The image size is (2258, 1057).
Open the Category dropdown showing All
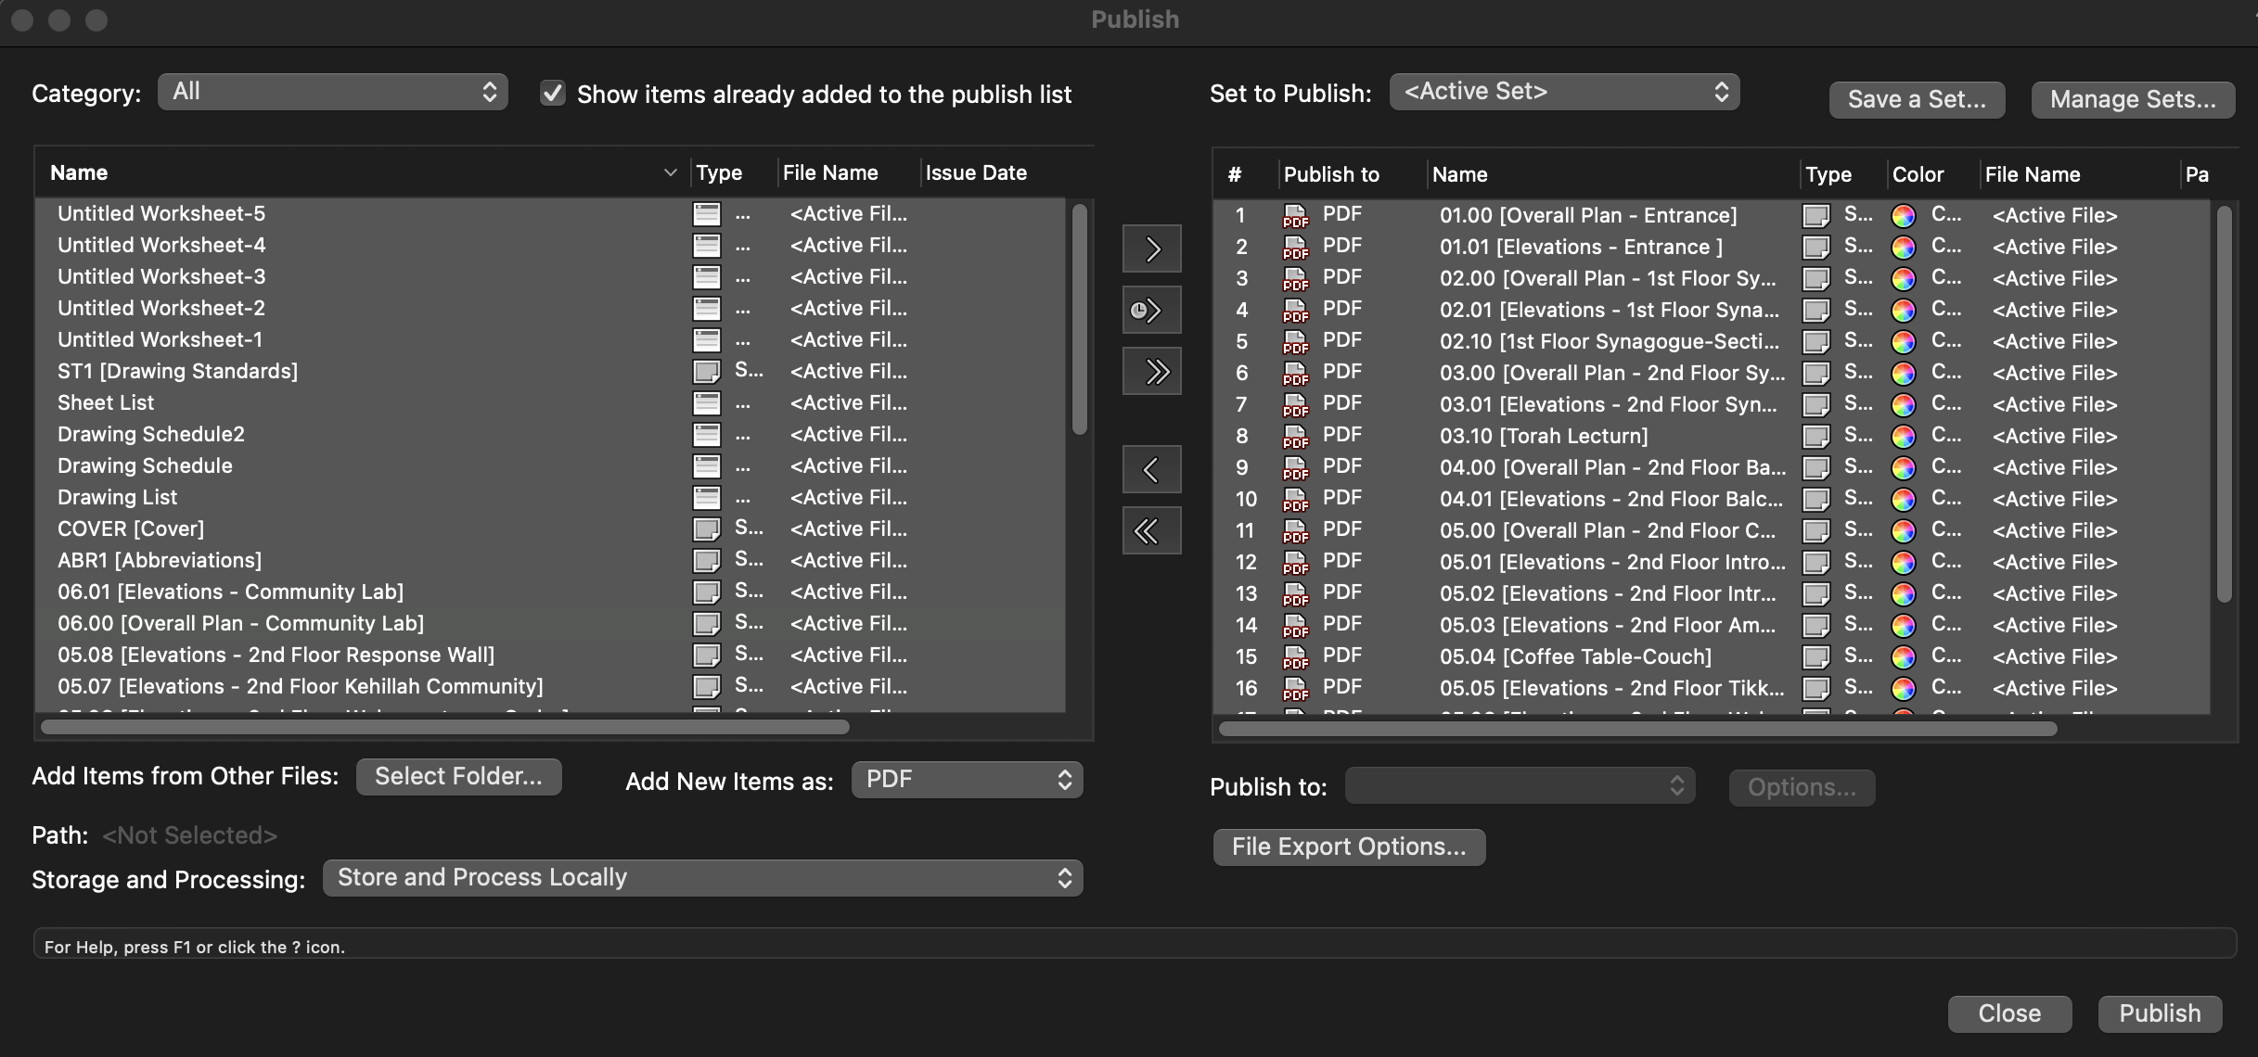click(x=332, y=92)
